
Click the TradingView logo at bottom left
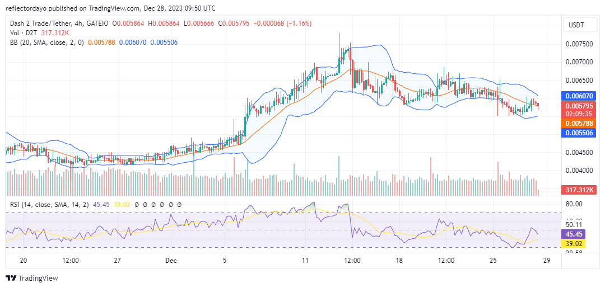click(31, 278)
